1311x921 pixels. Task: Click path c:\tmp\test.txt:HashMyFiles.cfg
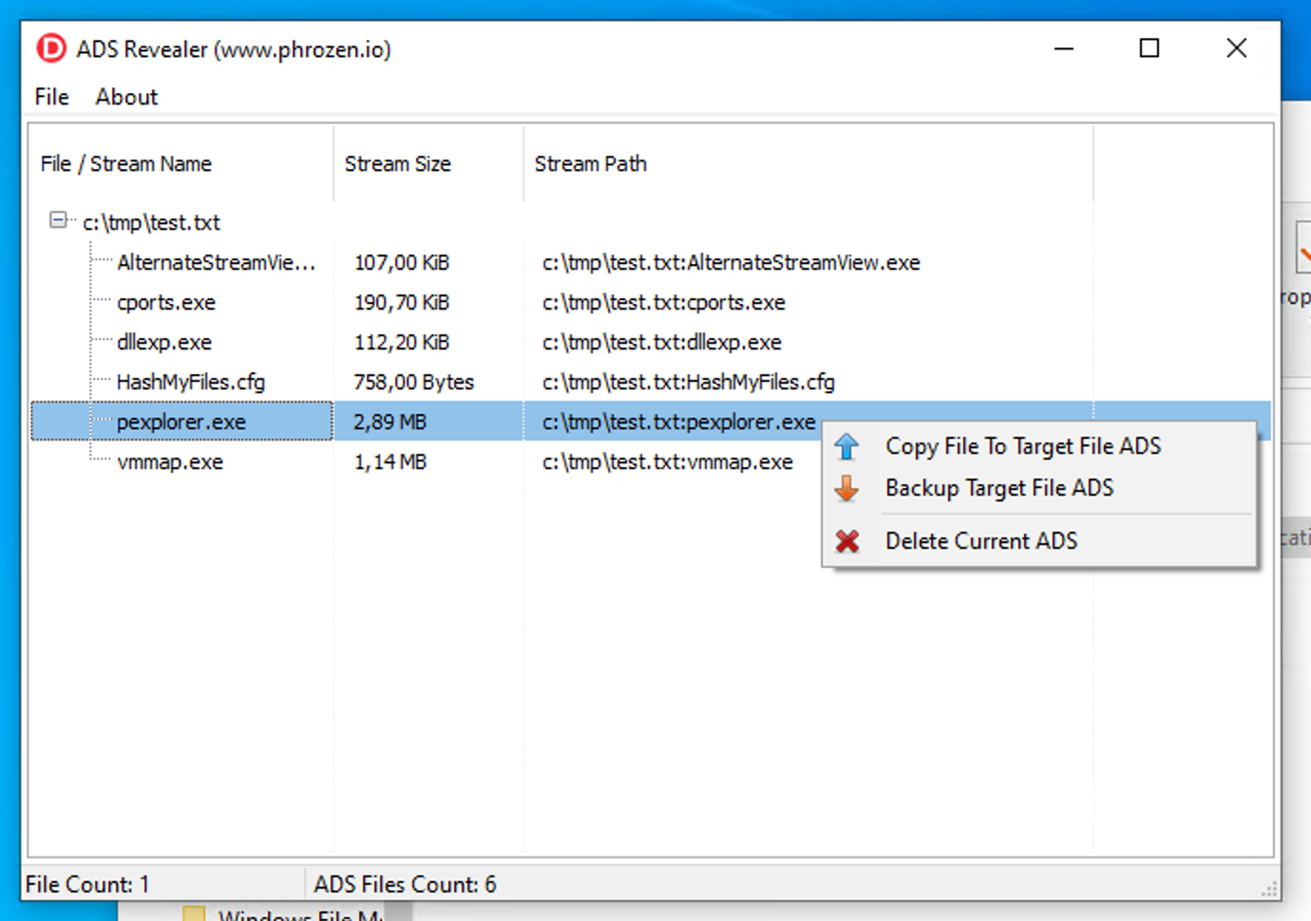689,382
